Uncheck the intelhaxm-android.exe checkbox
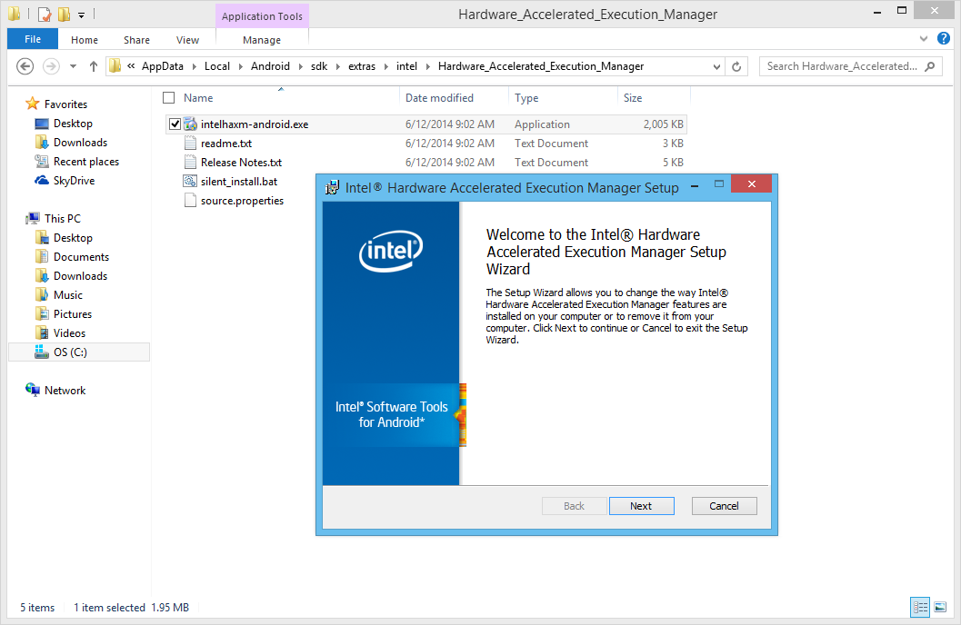Image resolution: width=961 pixels, height=625 pixels. tap(175, 124)
